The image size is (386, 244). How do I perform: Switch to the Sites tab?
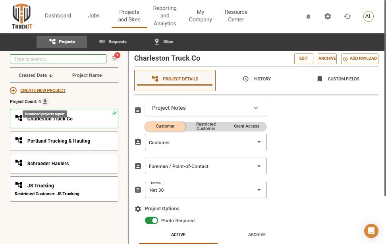click(x=164, y=42)
